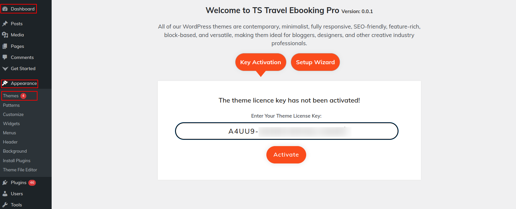Open the Themes submenu item
This screenshot has width=516, height=209.
pyautogui.click(x=11, y=96)
